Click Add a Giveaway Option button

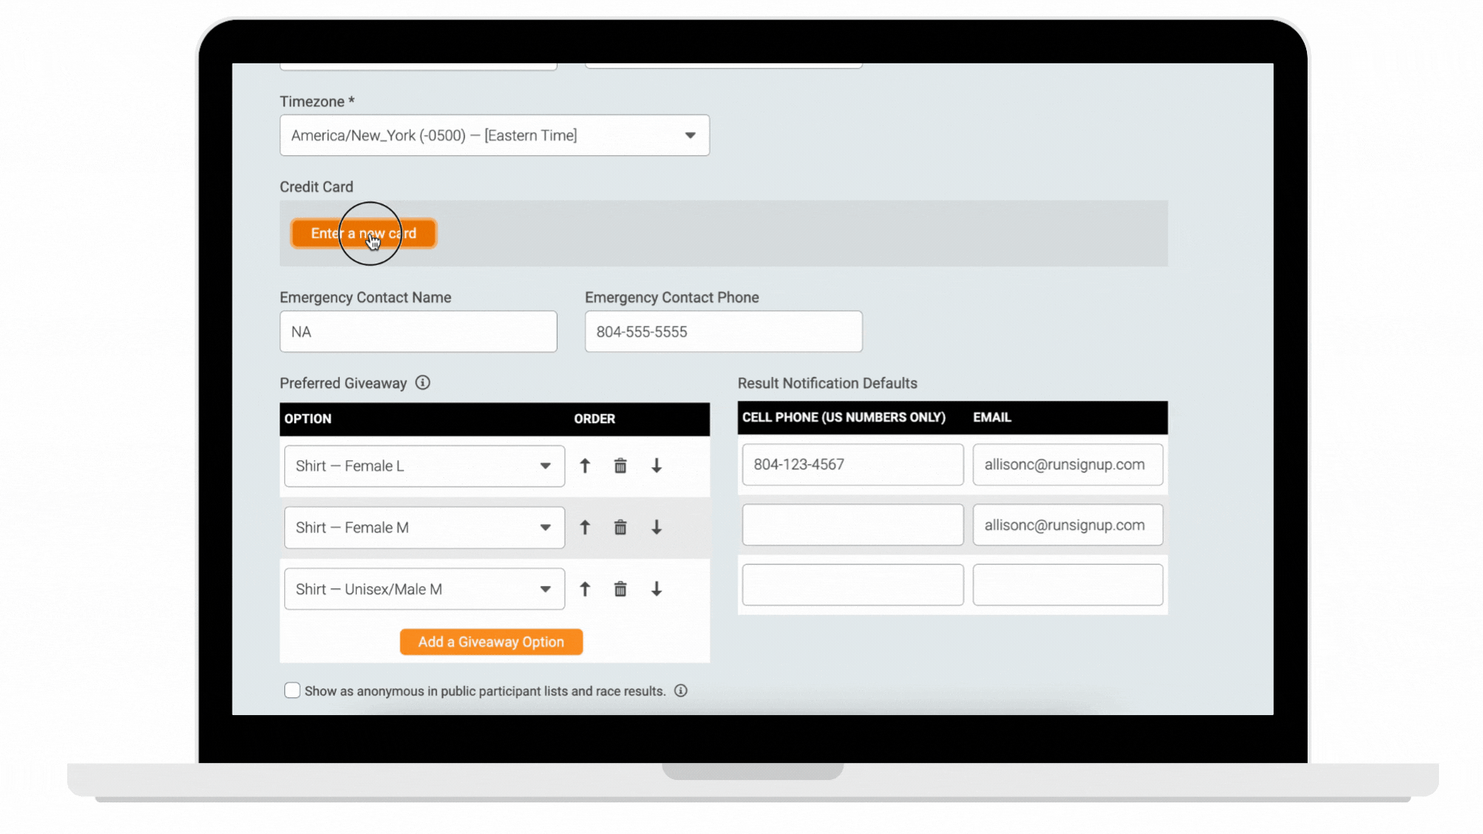[x=491, y=642]
